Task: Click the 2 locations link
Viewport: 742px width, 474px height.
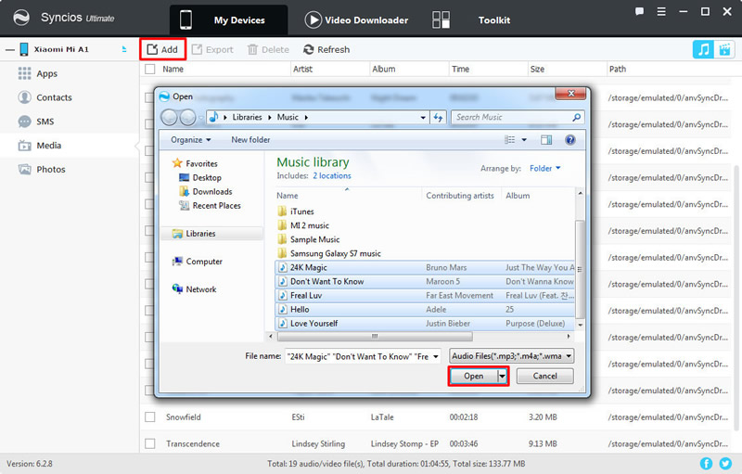Action: (x=332, y=176)
